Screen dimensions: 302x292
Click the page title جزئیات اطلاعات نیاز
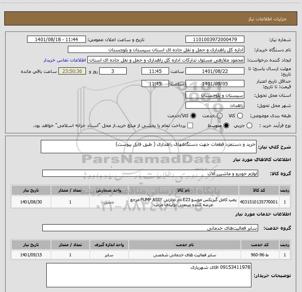[x=267, y=19]
